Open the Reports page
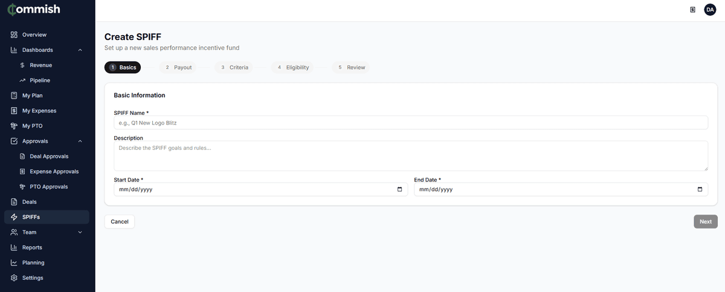Screen dimensions: 725x292 click(47, 247)
